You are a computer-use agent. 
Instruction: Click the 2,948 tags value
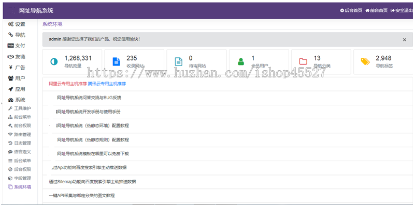(383, 58)
